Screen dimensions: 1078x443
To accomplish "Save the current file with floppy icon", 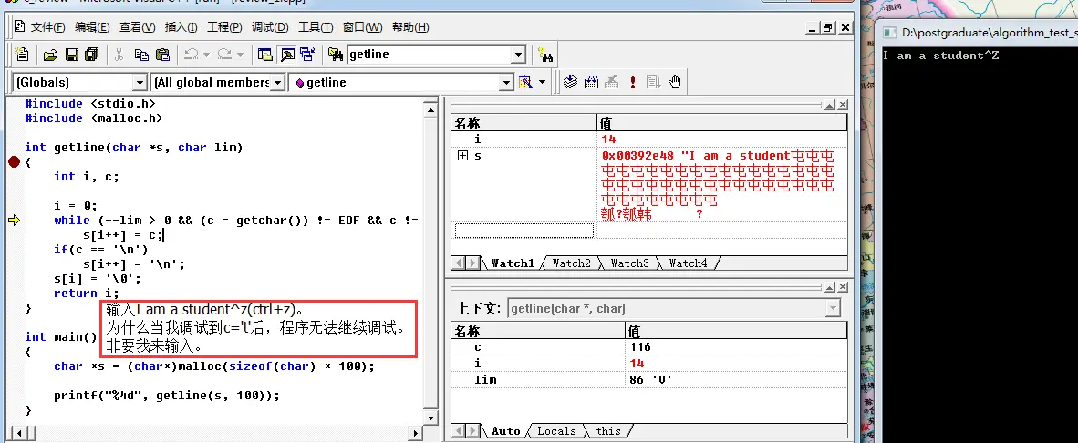I will [71, 55].
